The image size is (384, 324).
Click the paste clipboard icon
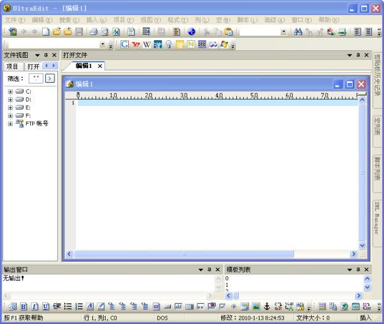pos(228,32)
